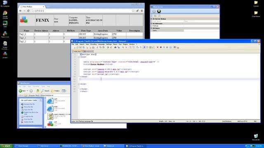
Task: Click the Start Recording macro icon
Action: pyautogui.click(x=158, y=48)
